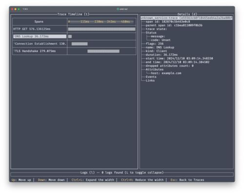244x194 pixels.
Task: Click the 115ms timeline scale mark
Action: tap(85, 21)
